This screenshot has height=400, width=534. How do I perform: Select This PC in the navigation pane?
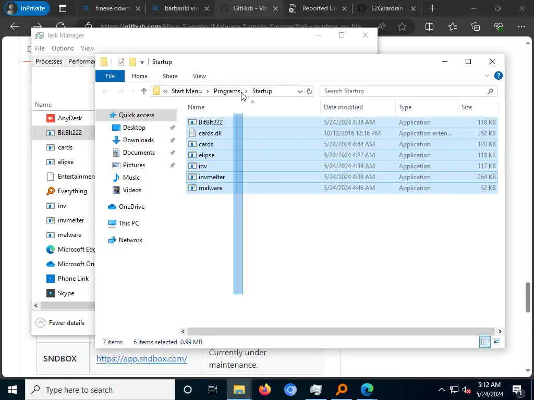tap(129, 223)
